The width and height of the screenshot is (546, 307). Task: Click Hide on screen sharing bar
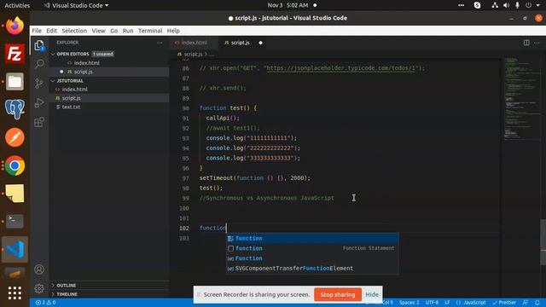(372, 294)
